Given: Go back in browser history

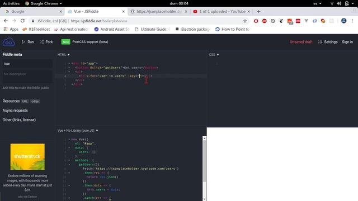Looking at the screenshot, I should pyautogui.click(x=6, y=21).
